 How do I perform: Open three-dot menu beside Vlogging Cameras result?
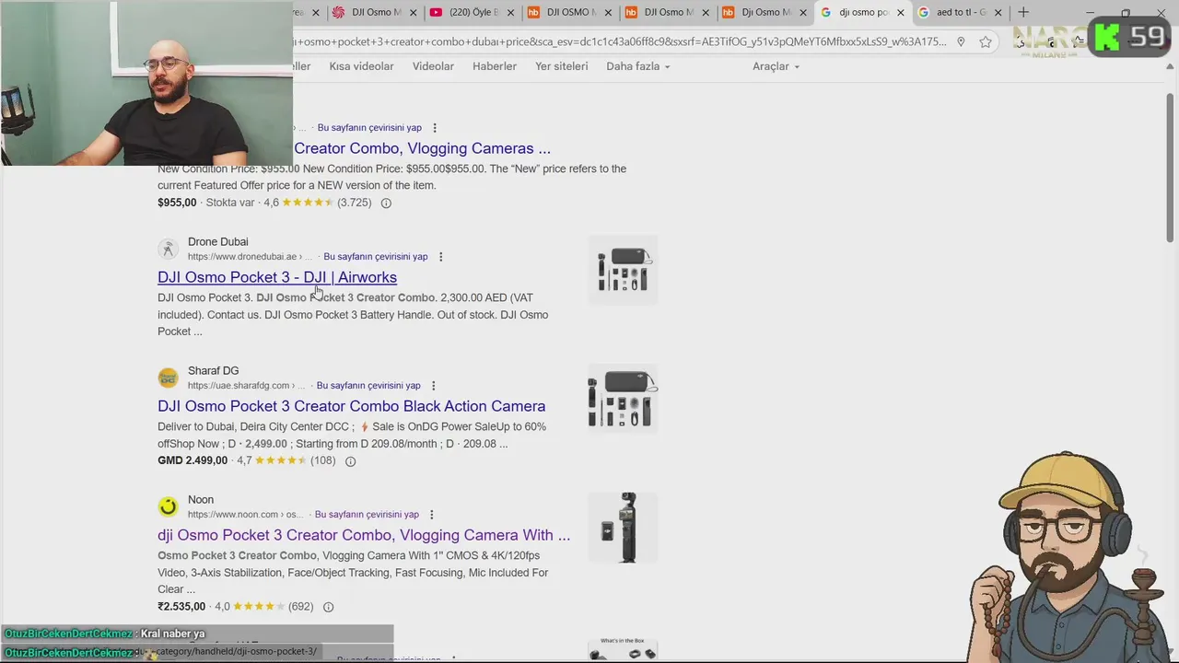point(435,128)
